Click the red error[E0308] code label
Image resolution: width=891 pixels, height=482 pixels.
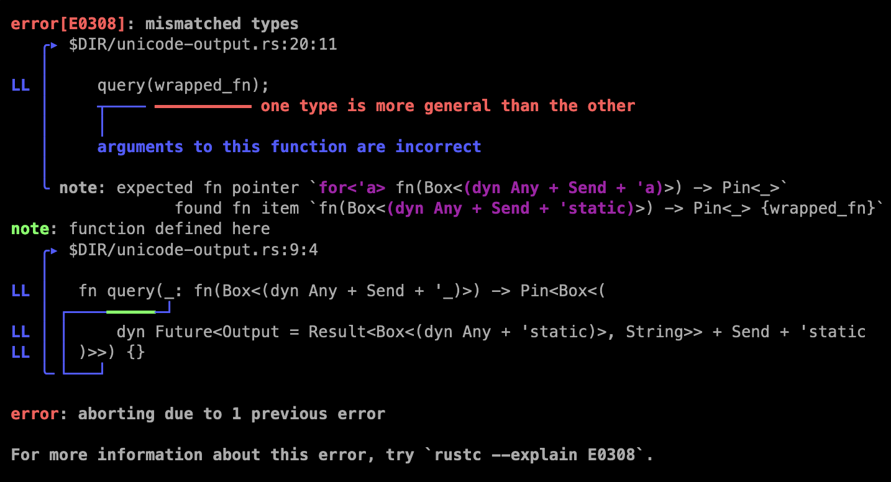point(68,24)
